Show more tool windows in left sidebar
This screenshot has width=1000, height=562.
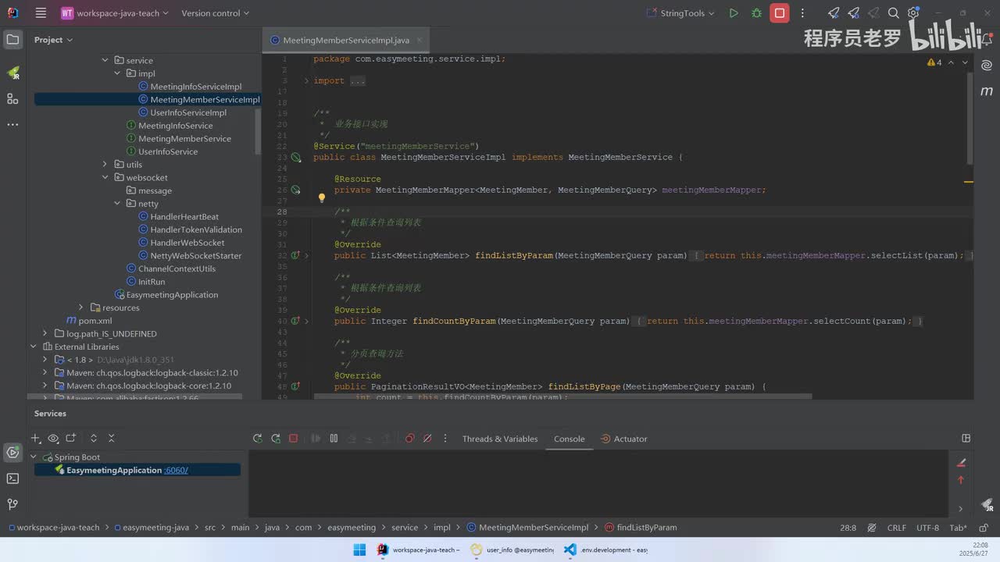12,124
